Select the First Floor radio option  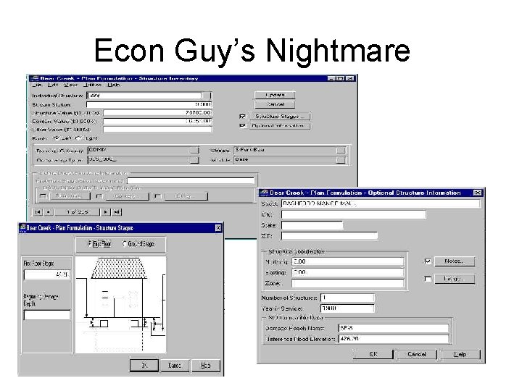pyautogui.click(x=90, y=244)
